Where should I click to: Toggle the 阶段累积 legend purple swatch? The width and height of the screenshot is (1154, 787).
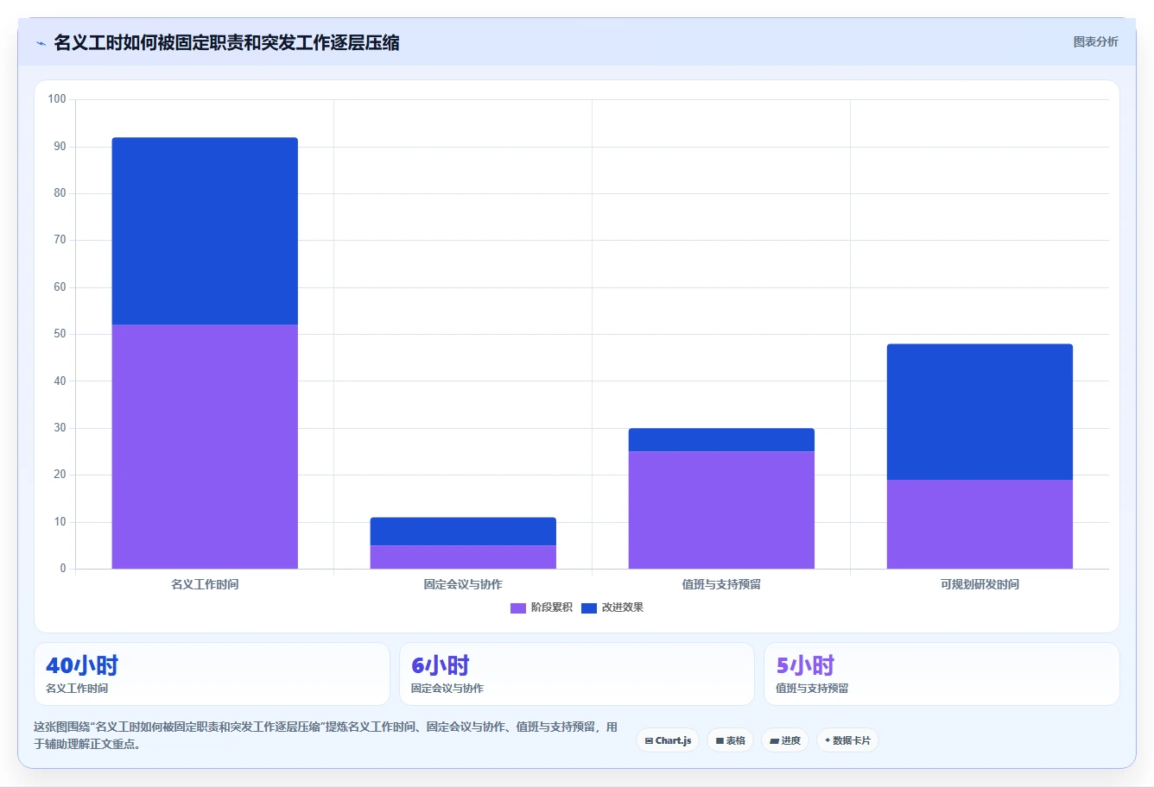(x=518, y=608)
